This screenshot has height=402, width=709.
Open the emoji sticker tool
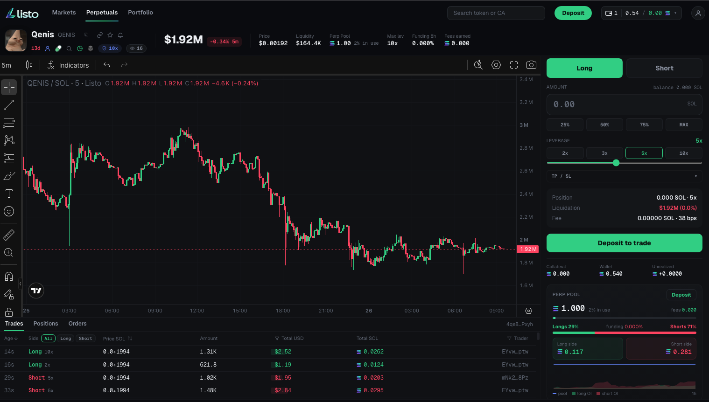(x=9, y=211)
